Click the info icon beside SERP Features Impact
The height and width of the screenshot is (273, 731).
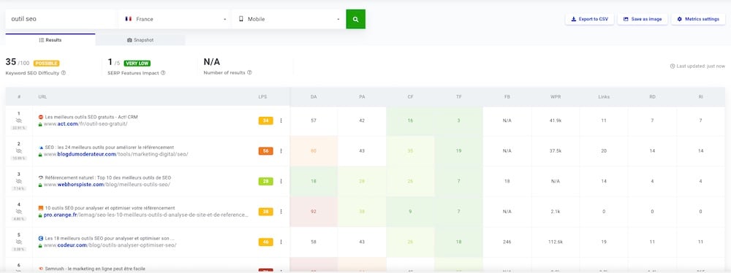tap(163, 73)
